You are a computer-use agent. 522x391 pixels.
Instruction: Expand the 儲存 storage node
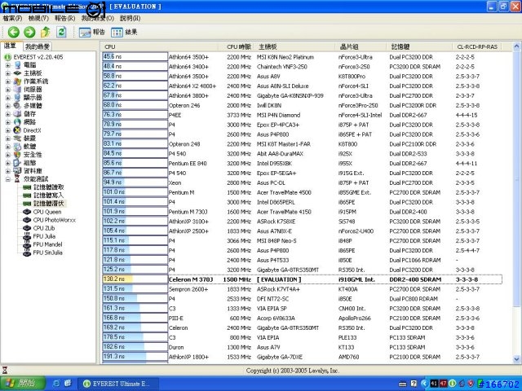pyautogui.click(x=7, y=114)
